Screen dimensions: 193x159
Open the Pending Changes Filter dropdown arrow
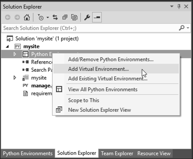(48, 18)
